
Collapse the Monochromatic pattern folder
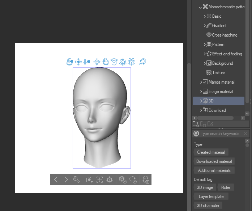[200, 7]
